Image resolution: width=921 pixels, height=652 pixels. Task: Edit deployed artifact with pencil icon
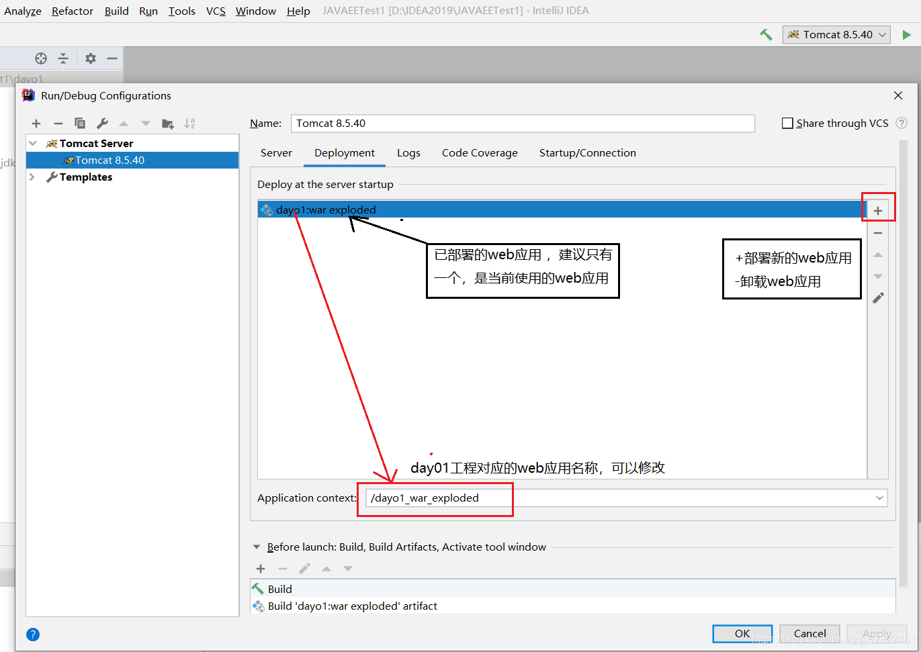click(878, 298)
